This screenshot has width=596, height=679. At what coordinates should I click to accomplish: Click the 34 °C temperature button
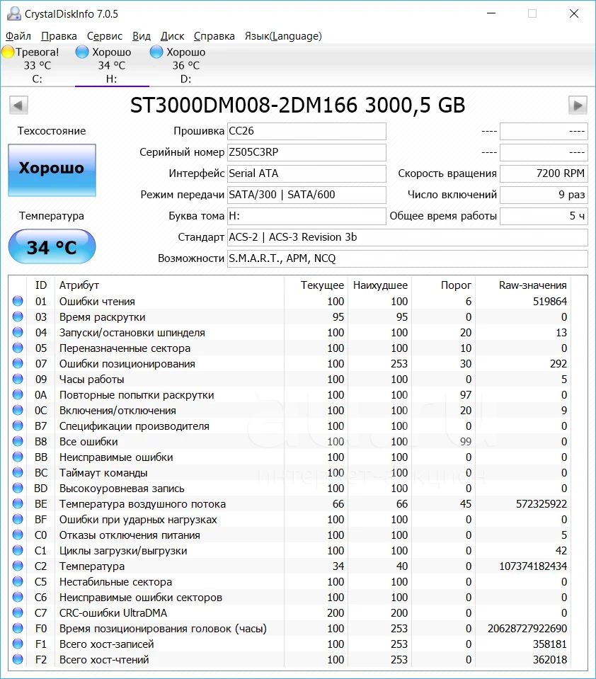tap(52, 247)
